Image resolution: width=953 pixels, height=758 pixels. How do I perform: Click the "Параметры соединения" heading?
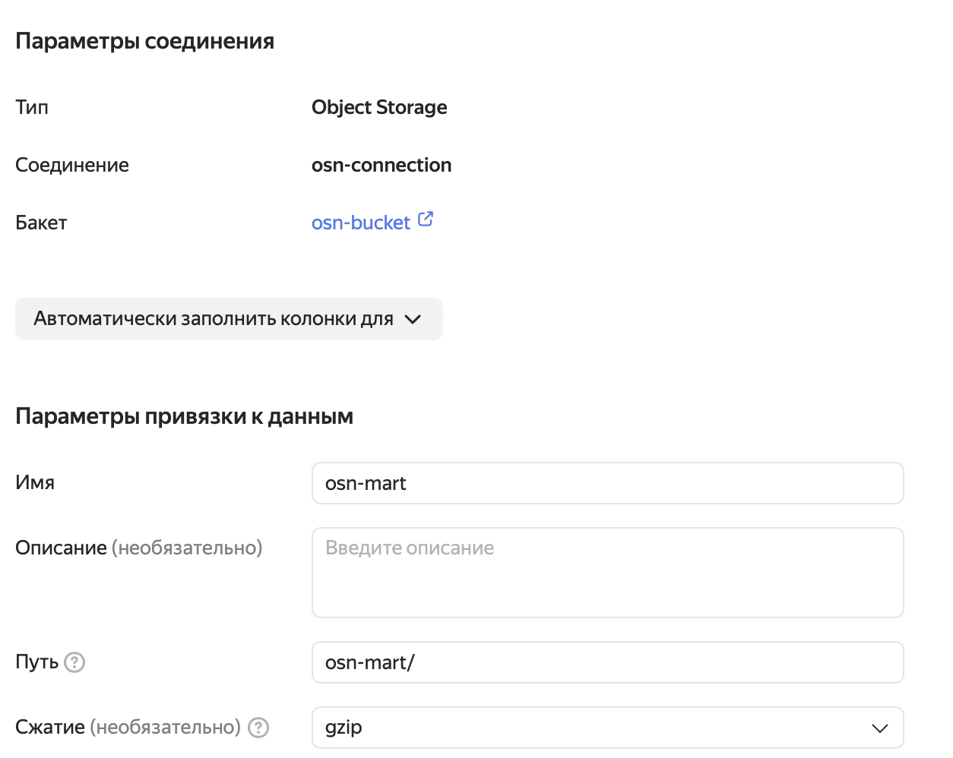tap(144, 41)
